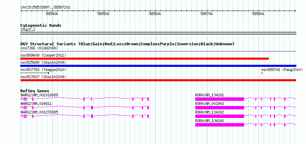Click the large RORA NM_134260 exon block
The image size is (306, 144).
click(x=220, y=125)
